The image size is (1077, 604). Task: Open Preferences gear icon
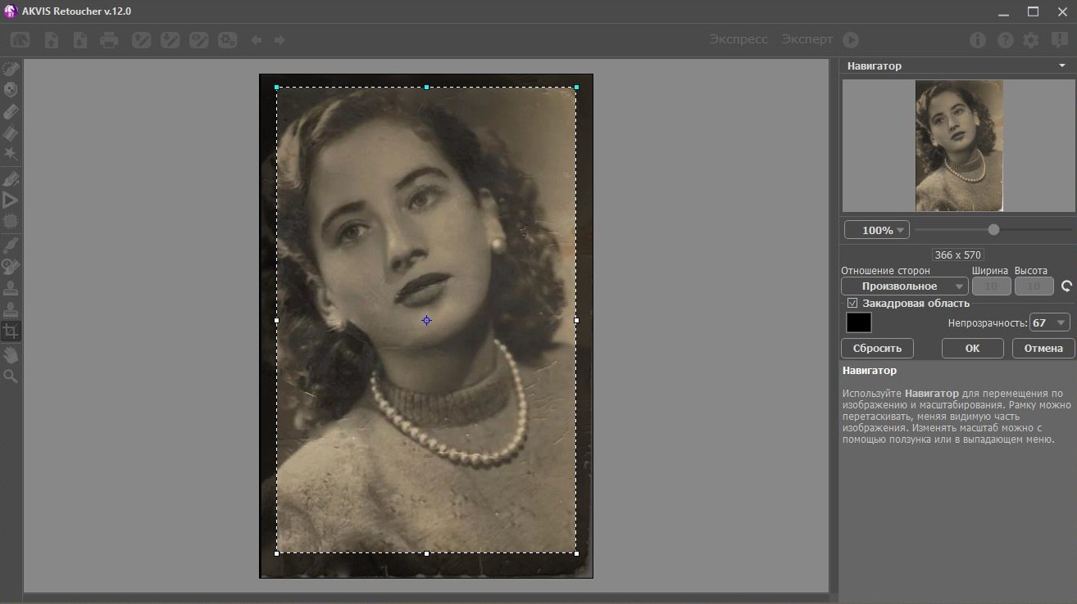coord(1031,39)
